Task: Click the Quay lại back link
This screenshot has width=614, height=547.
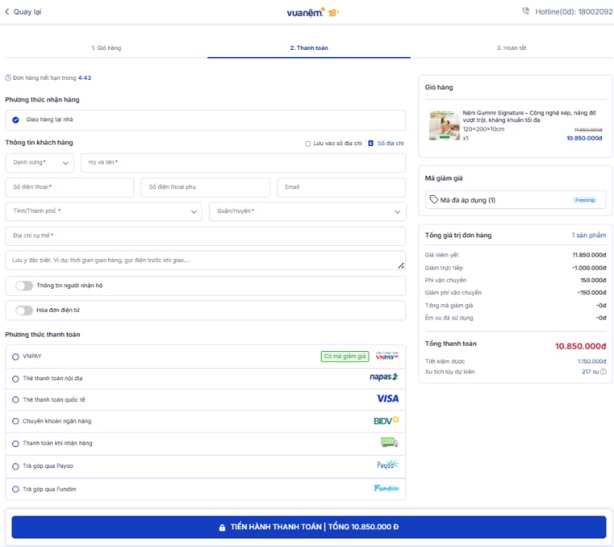Action: [23, 12]
